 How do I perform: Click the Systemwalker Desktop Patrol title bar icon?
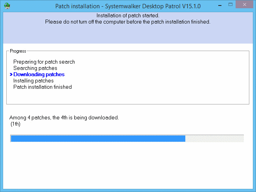point(7,6)
